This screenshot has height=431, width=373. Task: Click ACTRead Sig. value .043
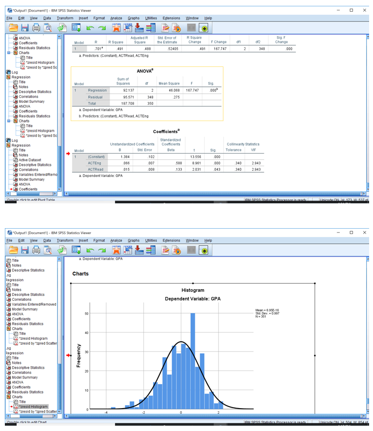217,170
